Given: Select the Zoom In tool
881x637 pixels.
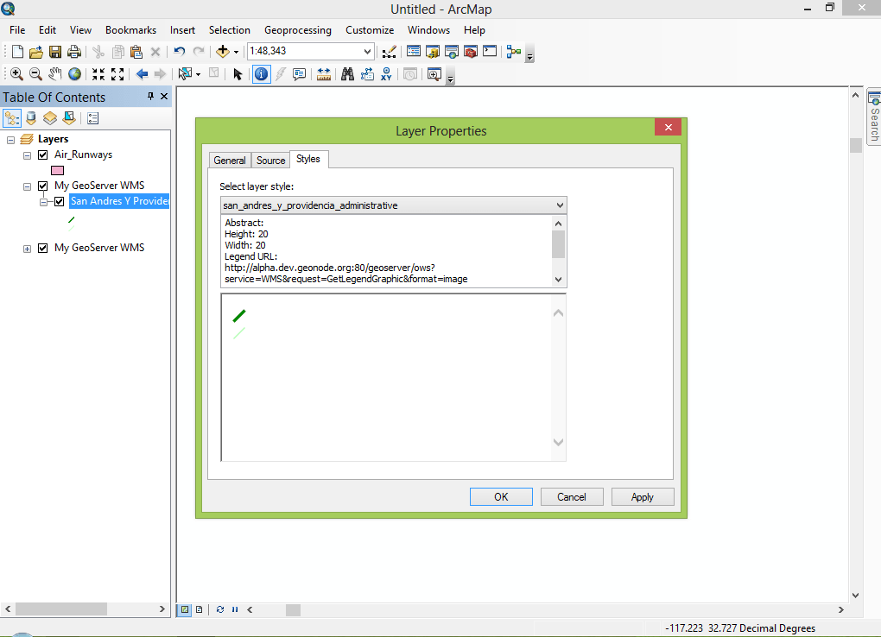Looking at the screenshot, I should 17,74.
